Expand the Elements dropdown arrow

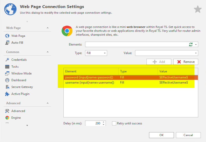point(196,44)
